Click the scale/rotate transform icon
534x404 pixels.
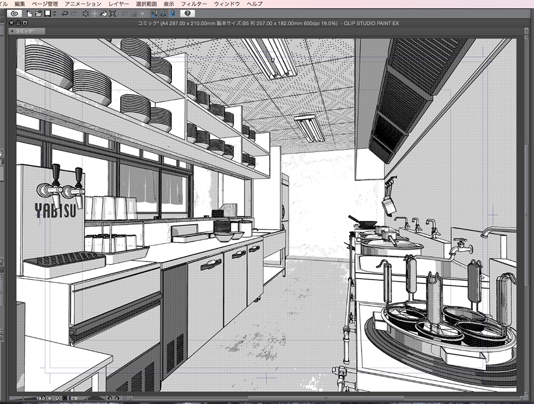113,14
